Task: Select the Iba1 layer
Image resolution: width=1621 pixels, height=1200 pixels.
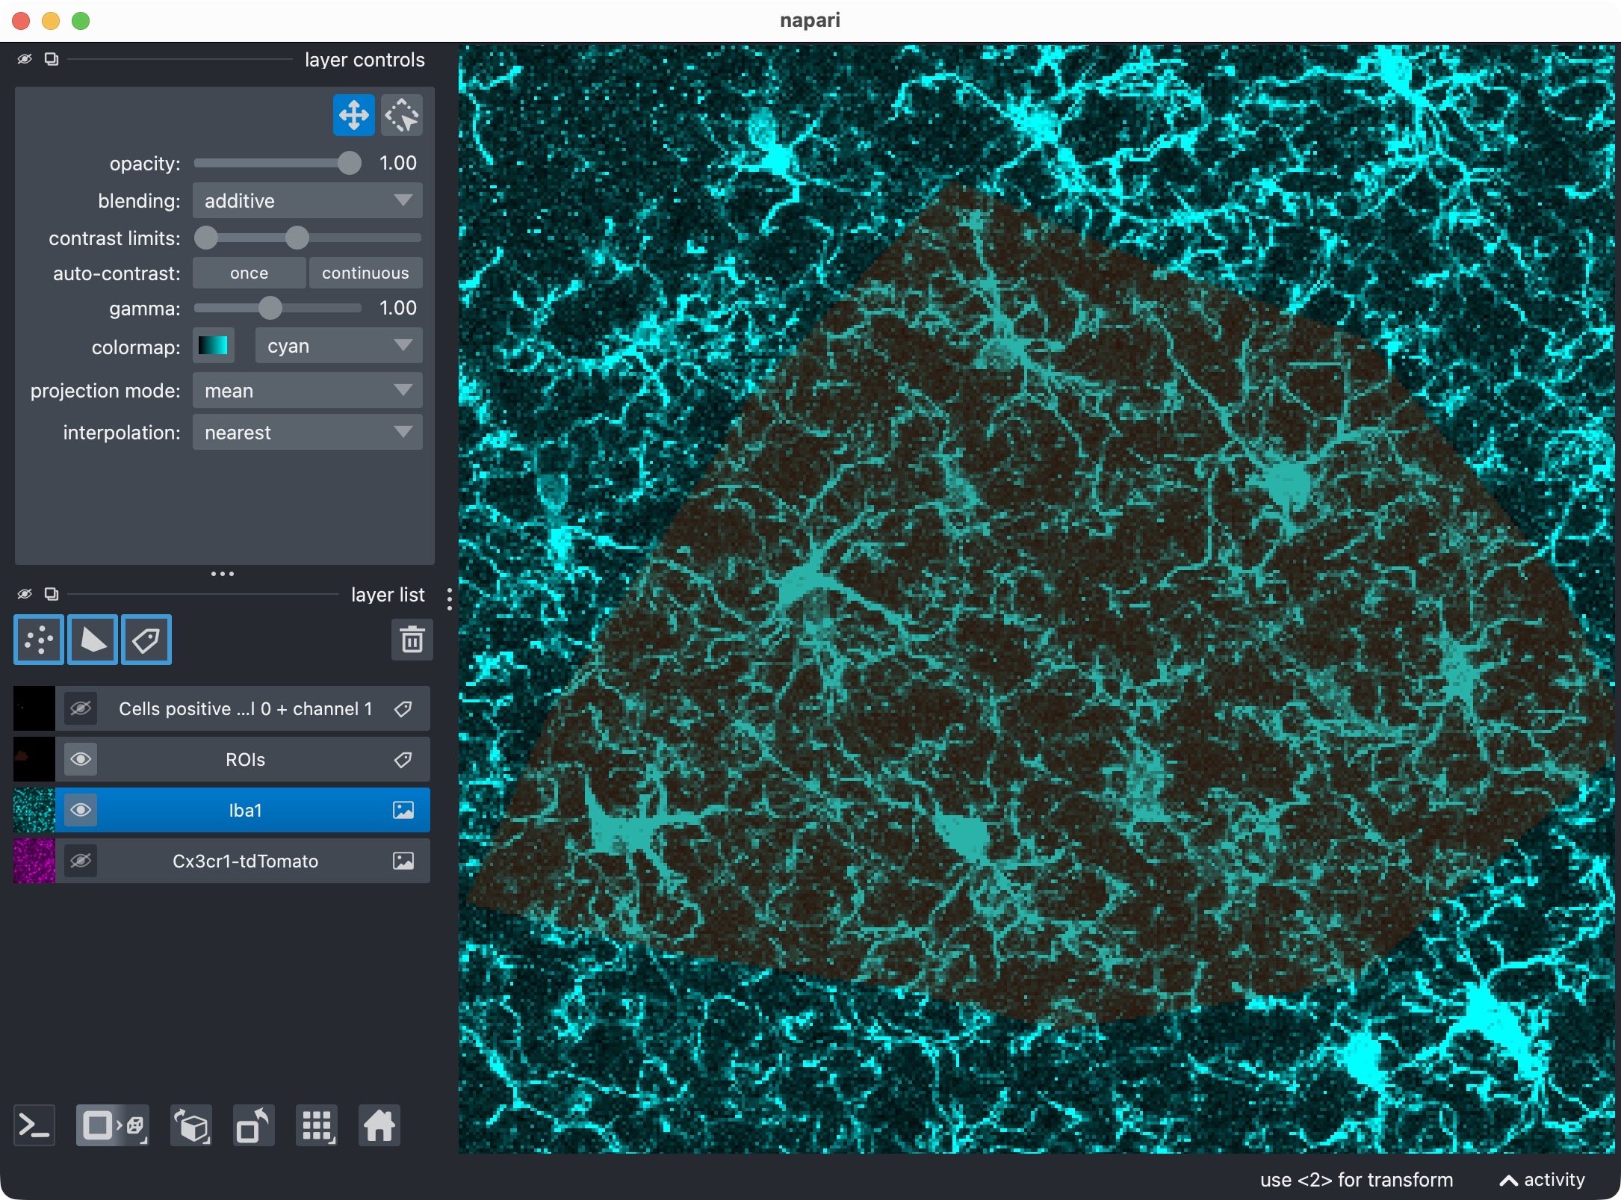Action: coord(222,810)
